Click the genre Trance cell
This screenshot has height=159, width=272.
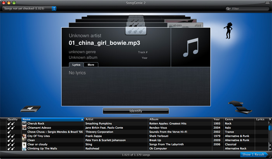point(229,132)
